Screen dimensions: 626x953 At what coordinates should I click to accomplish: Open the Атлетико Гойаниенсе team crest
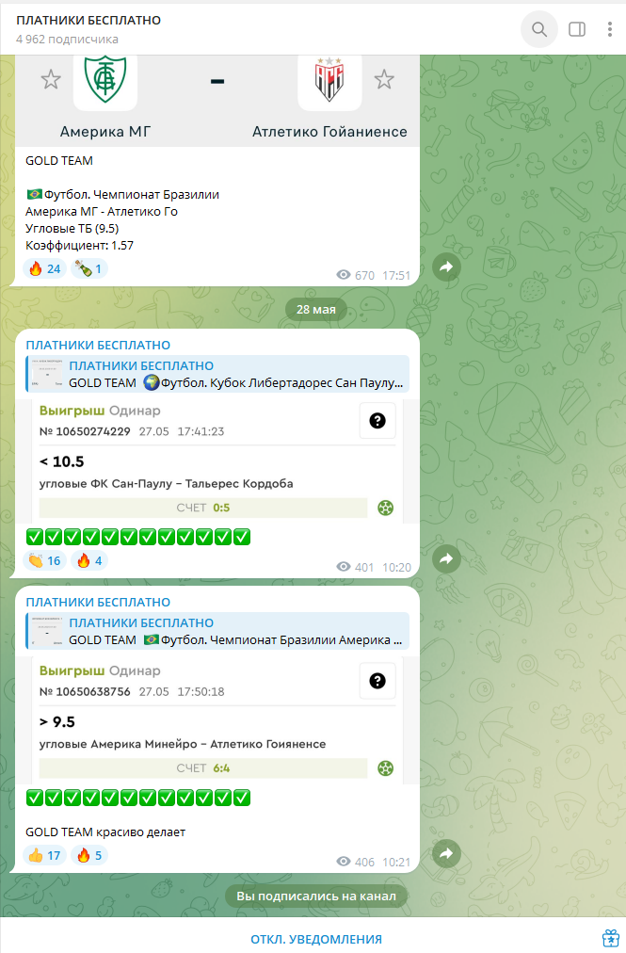pos(329,80)
